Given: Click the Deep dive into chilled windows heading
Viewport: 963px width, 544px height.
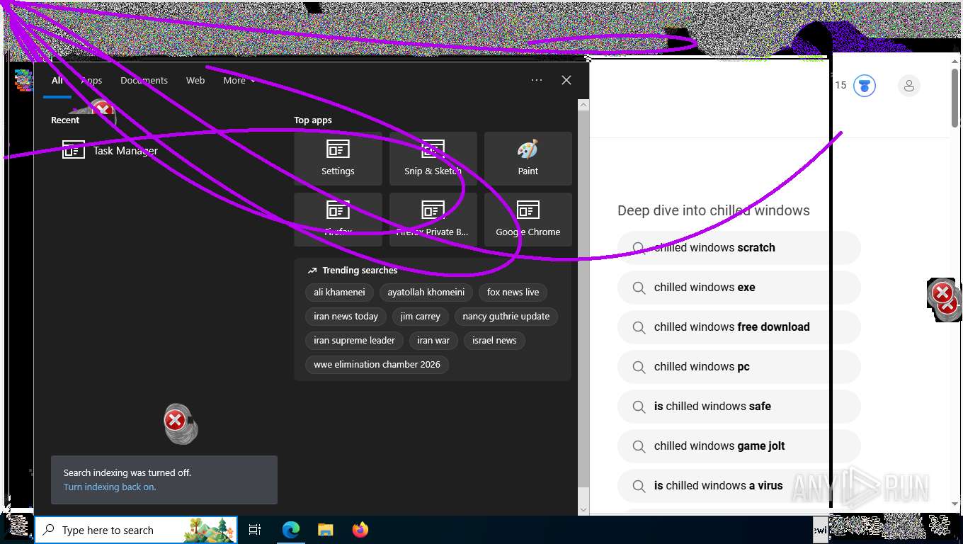Looking at the screenshot, I should point(714,210).
